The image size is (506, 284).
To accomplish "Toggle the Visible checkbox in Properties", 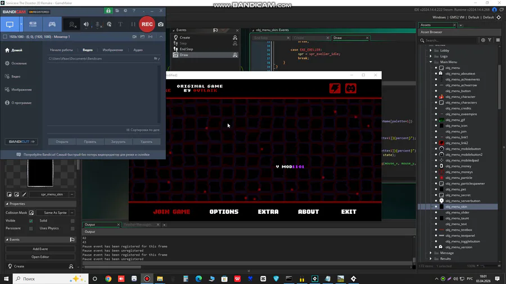I will click(x=31, y=221).
